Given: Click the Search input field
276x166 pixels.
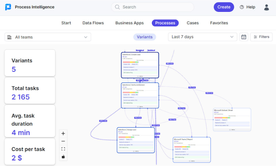Looking at the screenshot, I should [x=152, y=7].
